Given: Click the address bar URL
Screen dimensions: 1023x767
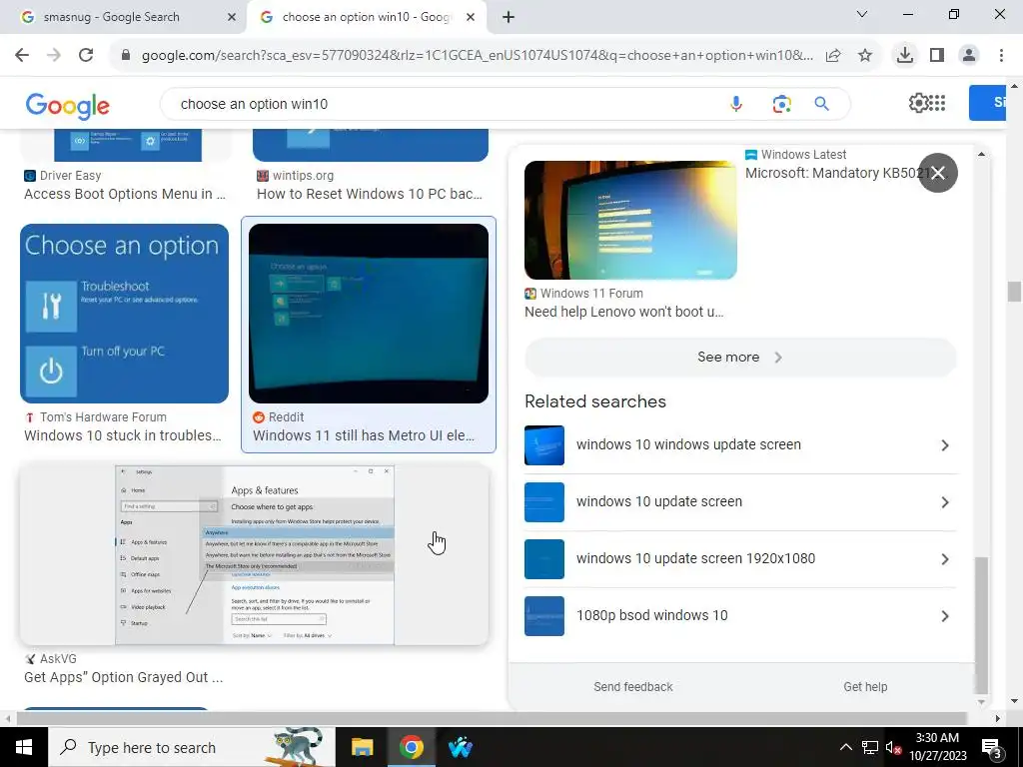Looking at the screenshot, I should click(x=478, y=56).
